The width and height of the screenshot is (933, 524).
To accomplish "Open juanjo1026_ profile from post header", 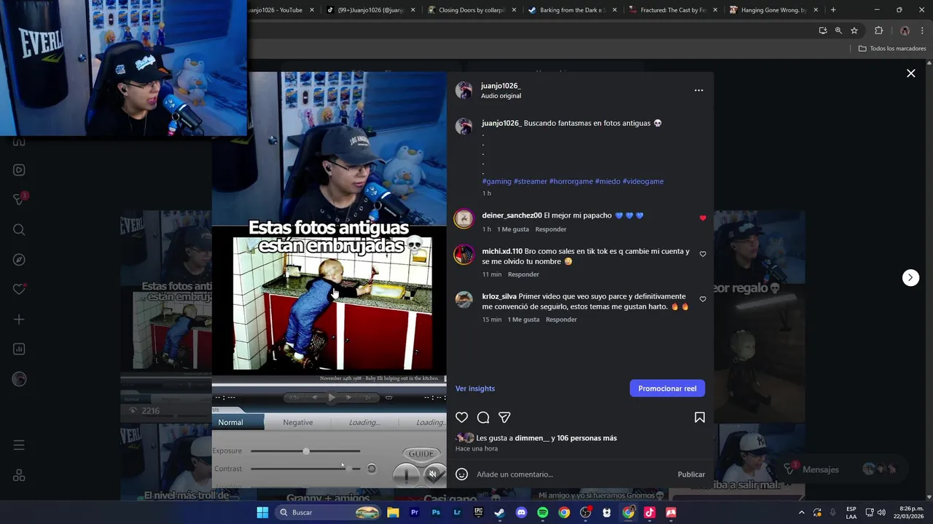I will pos(501,86).
